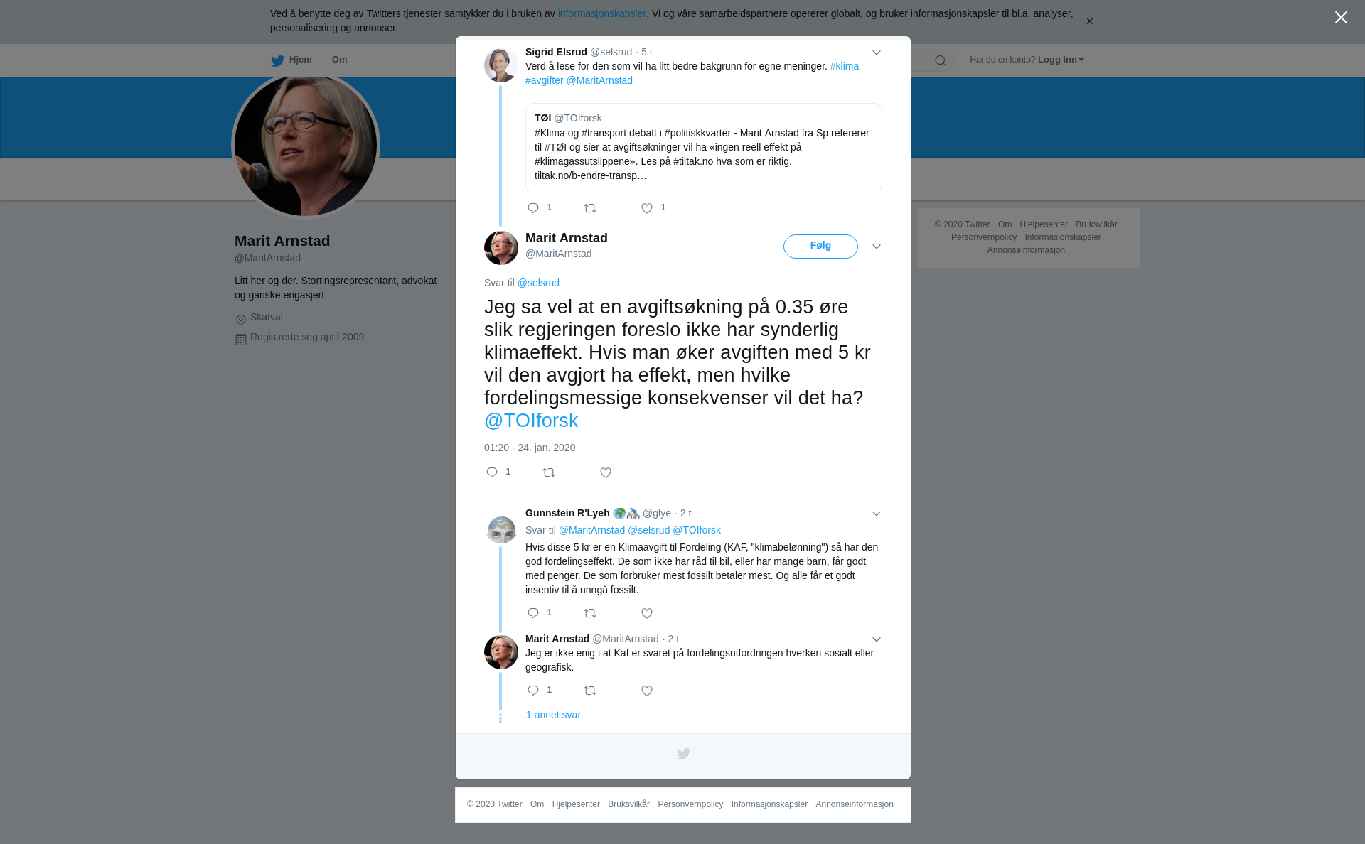The image size is (1365, 844).
Task: Expand the Logg inn dropdown
Action: click(1061, 60)
